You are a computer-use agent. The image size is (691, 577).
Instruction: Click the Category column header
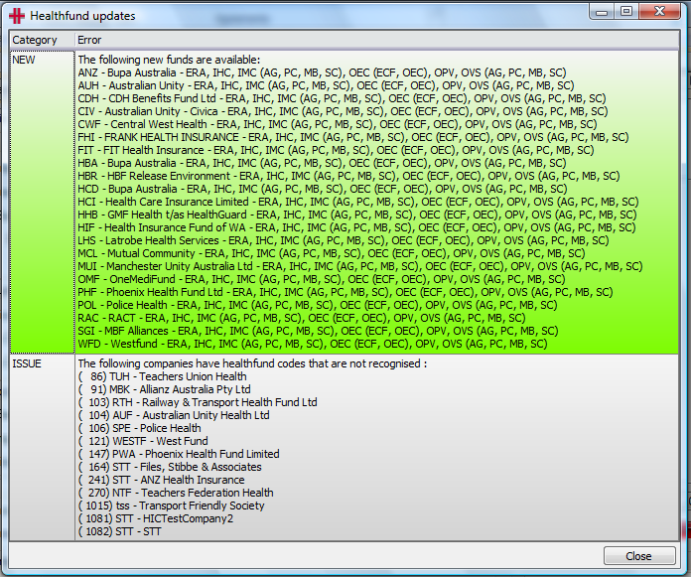point(42,40)
